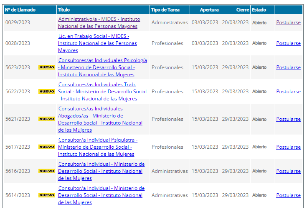Click Postularse for call 5621/2023
307x212 pixels.
coord(288,119)
